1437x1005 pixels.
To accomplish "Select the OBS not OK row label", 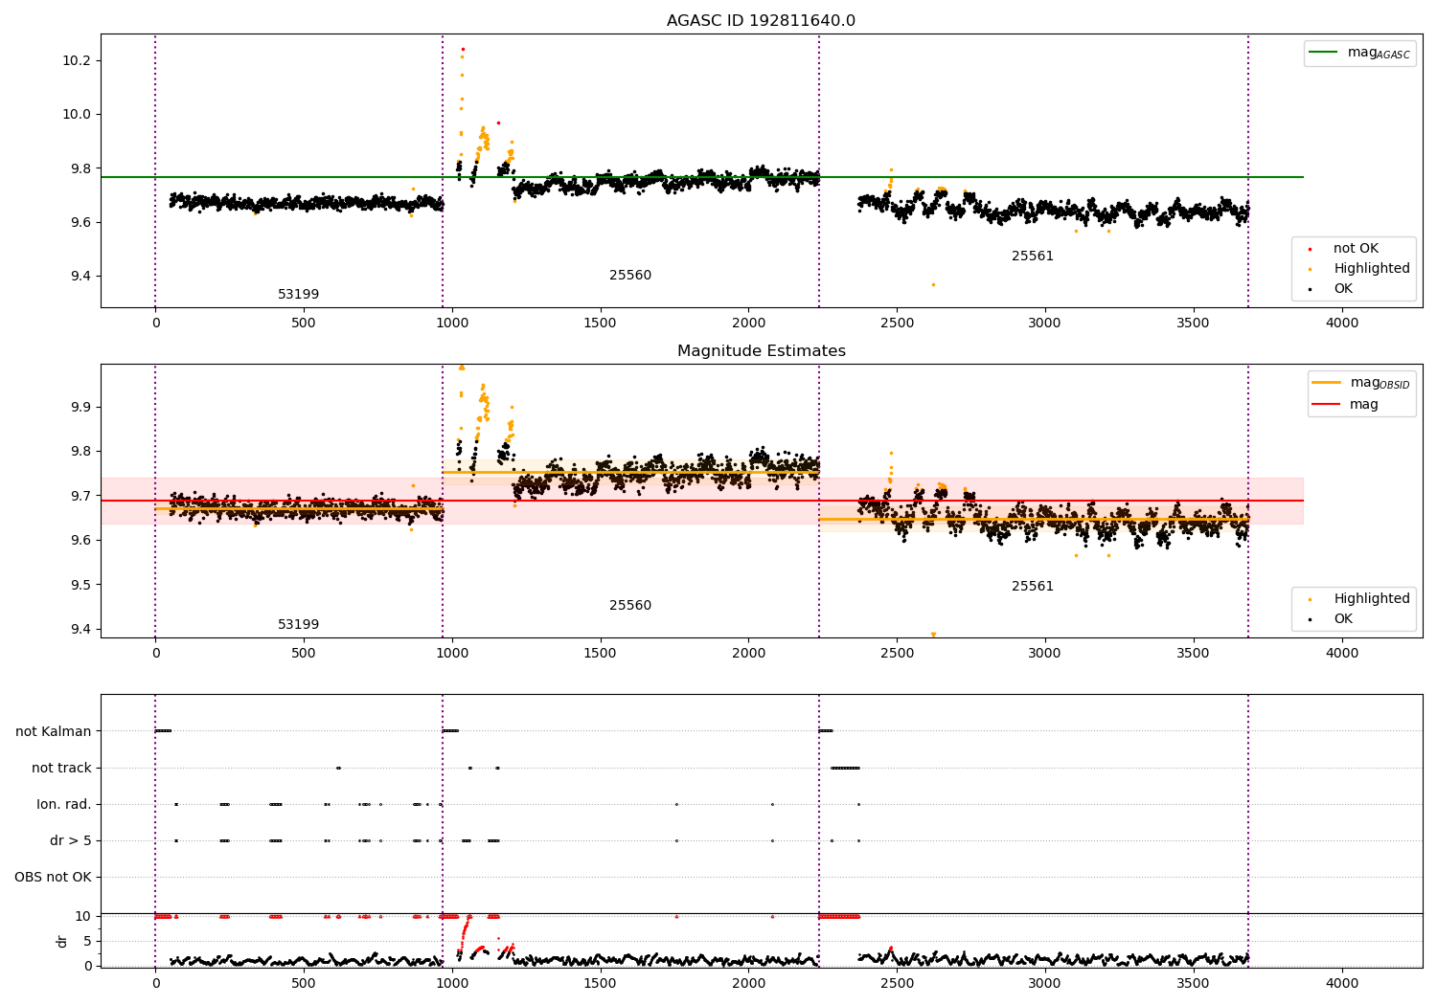I will (53, 878).
